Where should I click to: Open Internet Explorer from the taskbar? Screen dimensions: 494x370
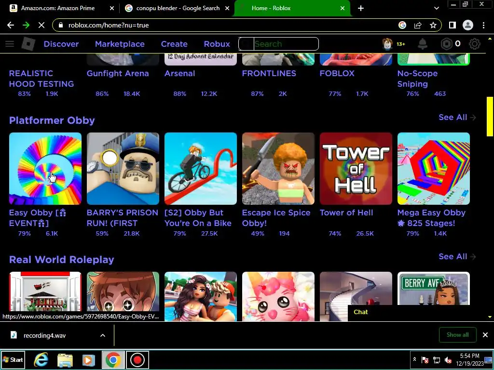[41, 359]
